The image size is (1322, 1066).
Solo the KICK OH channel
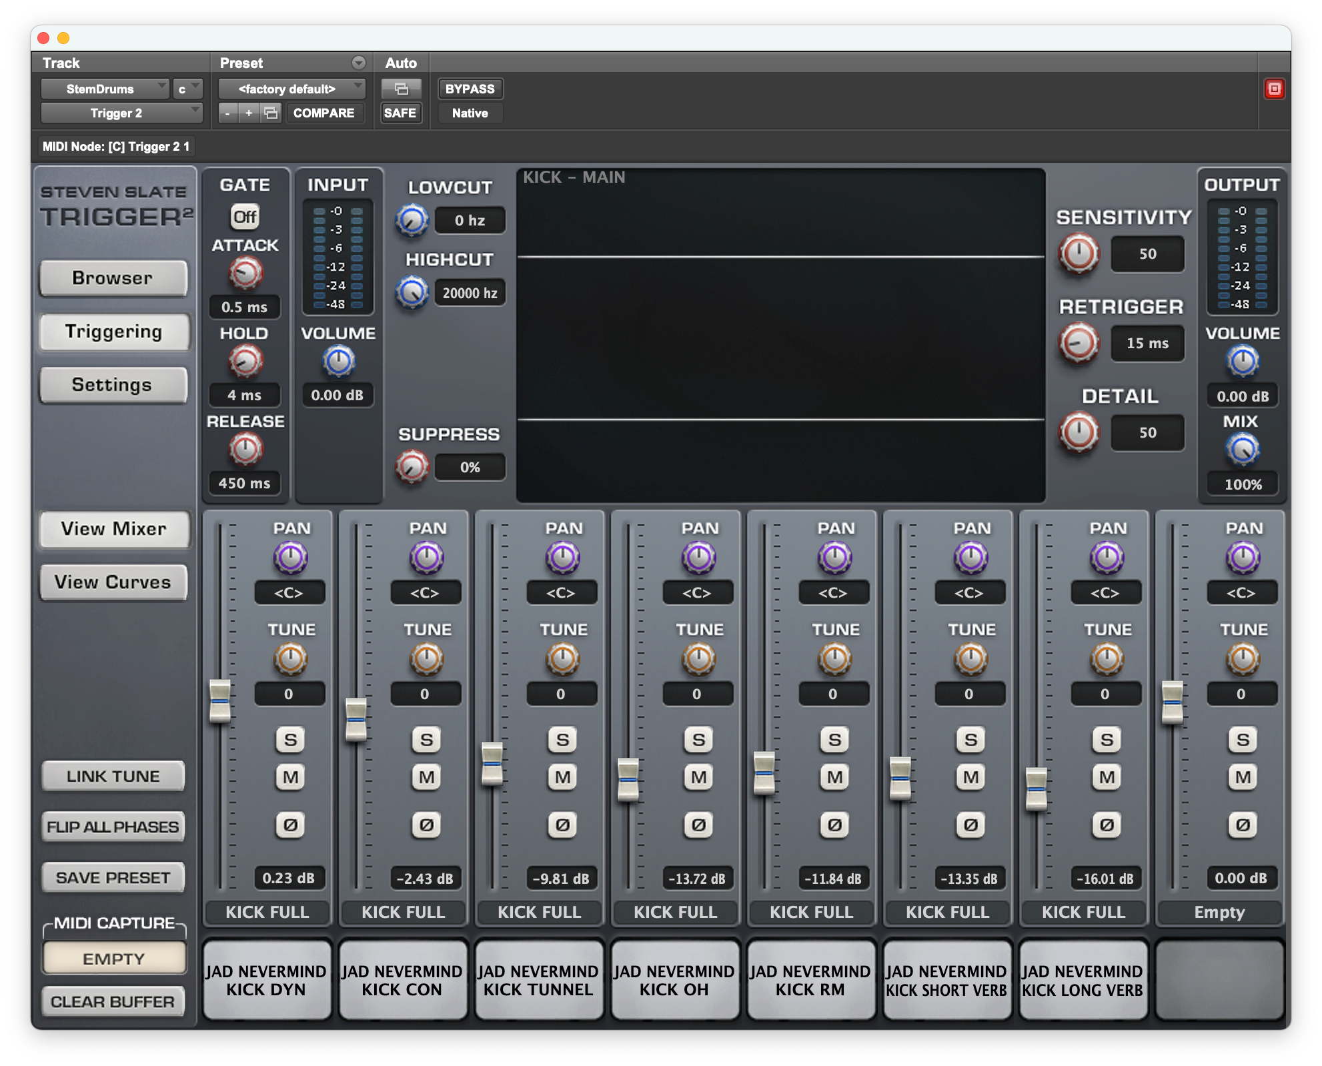point(698,739)
